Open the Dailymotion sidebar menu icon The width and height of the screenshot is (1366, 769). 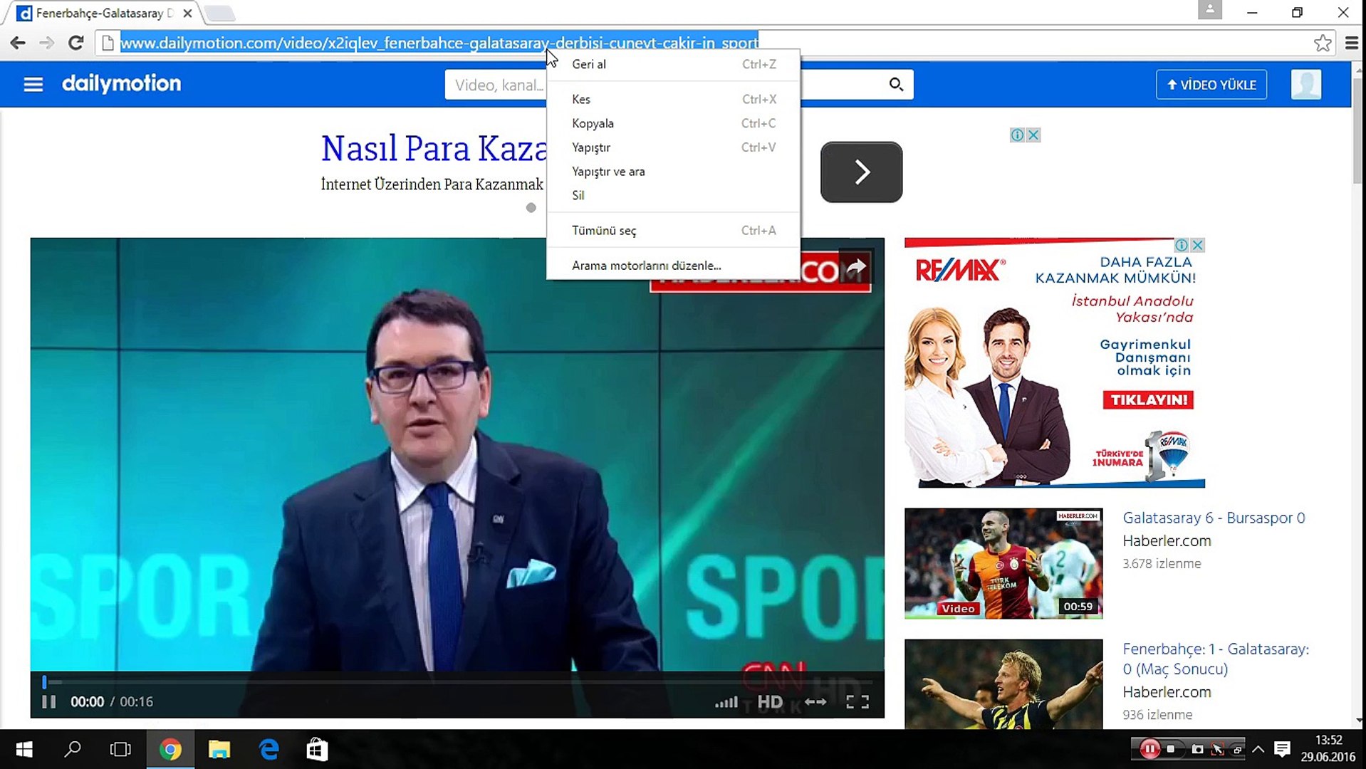tap(33, 85)
